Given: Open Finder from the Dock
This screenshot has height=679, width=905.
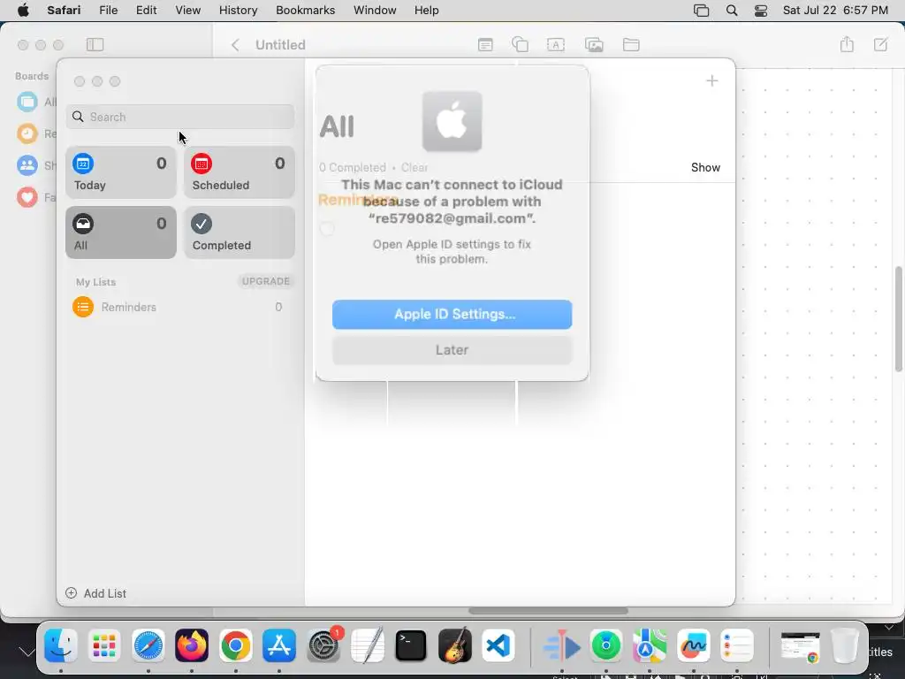Looking at the screenshot, I should pos(61,645).
